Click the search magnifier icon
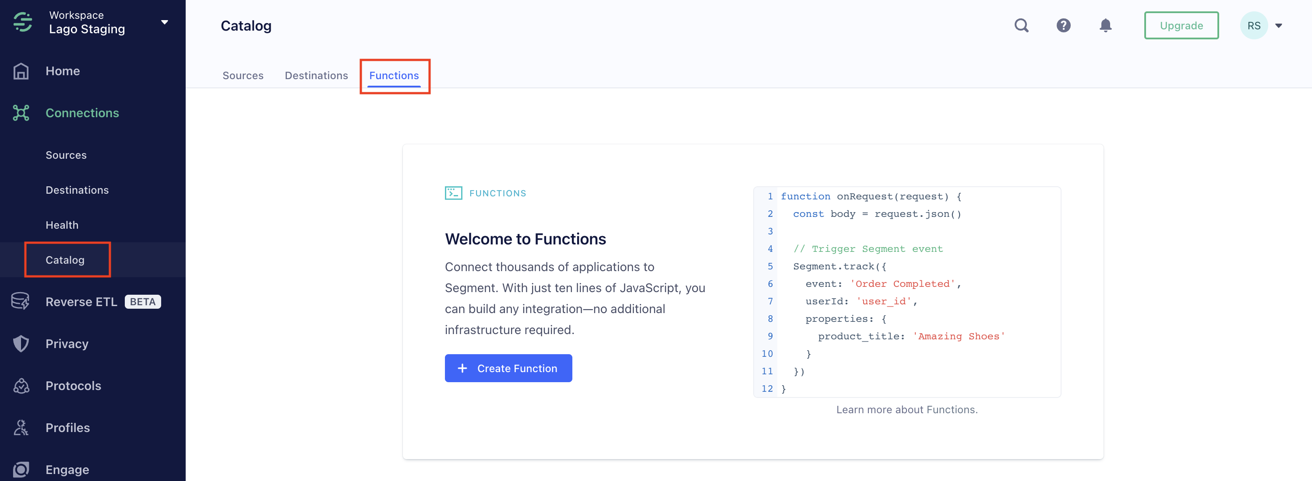Viewport: 1312px width, 481px height. point(1021,25)
